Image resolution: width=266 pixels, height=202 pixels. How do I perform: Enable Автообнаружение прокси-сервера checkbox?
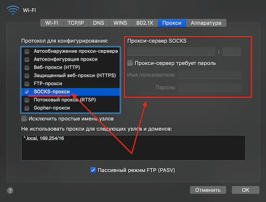(x=27, y=51)
